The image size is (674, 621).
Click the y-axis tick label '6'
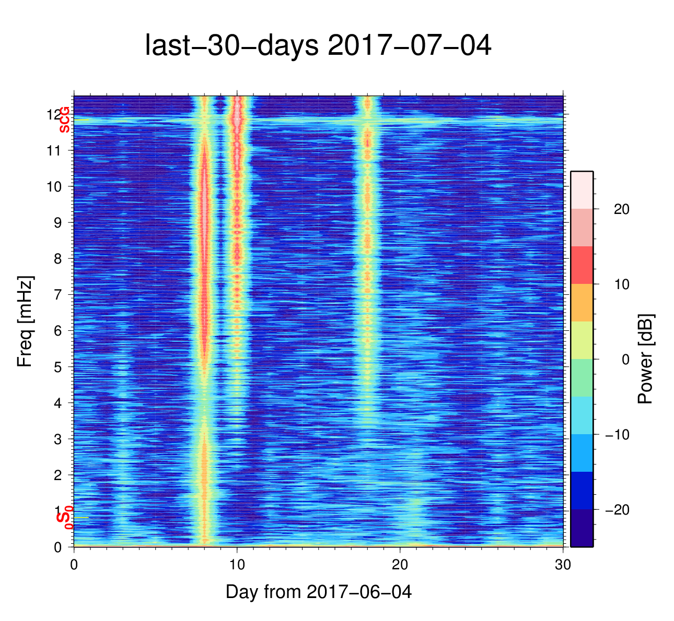click(x=57, y=331)
